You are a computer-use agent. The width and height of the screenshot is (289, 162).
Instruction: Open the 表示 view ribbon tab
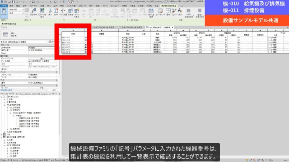(x=91, y=6)
